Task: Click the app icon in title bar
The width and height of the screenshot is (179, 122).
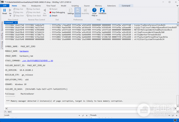Action: pos(2,2)
